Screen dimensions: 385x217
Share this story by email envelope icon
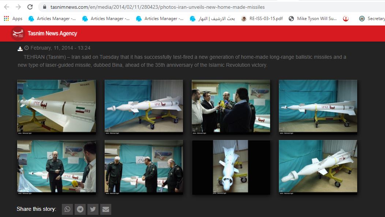pyautogui.click(x=106, y=209)
